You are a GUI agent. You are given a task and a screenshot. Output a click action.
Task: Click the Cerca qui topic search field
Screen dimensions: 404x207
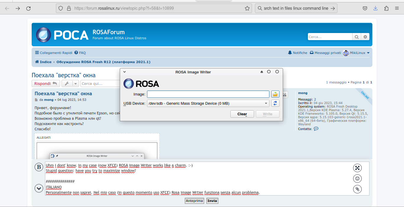coord(100,83)
